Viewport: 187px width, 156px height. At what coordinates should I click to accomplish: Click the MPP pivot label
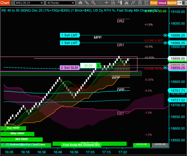tap(98, 38)
